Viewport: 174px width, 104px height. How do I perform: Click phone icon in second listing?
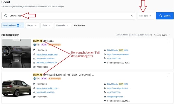coord(105,92)
